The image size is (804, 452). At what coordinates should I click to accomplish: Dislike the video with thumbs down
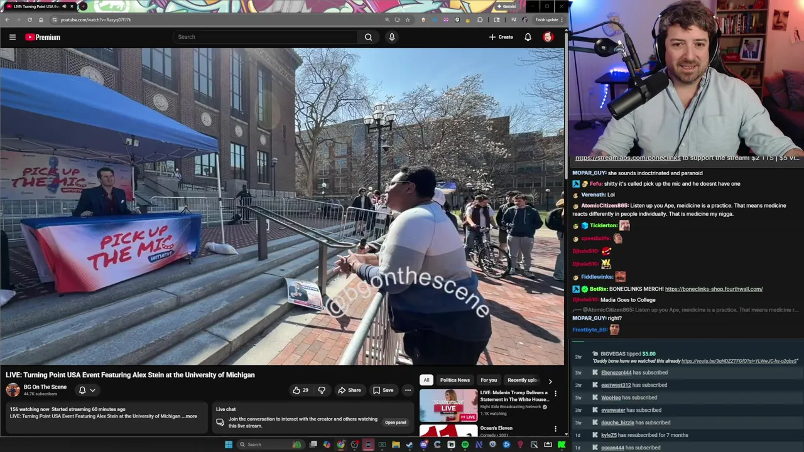[x=322, y=390]
